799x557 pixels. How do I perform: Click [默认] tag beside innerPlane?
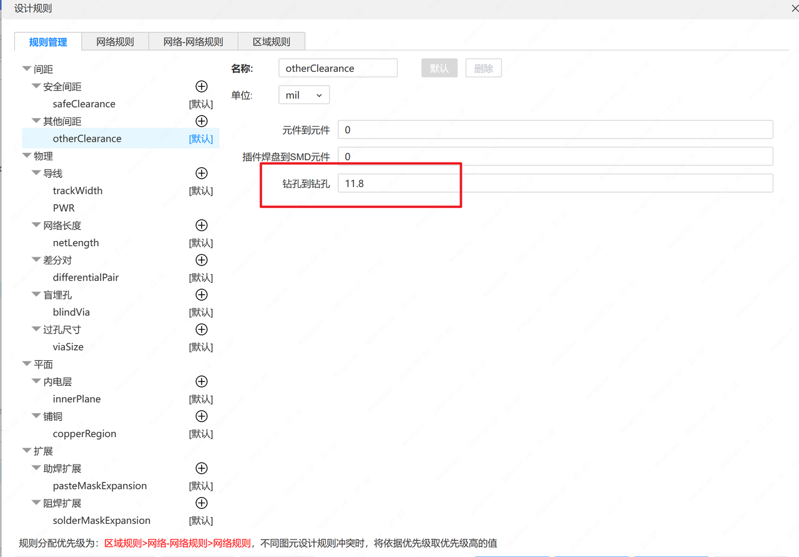click(201, 399)
